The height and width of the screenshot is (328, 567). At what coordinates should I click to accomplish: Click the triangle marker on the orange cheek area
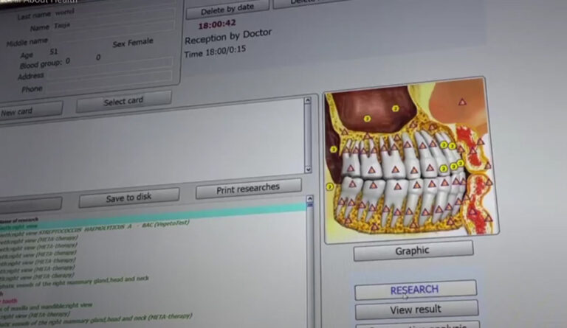point(462,102)
